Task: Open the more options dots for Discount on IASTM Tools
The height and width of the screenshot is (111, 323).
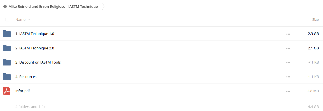Action: (x=288, y=63)
